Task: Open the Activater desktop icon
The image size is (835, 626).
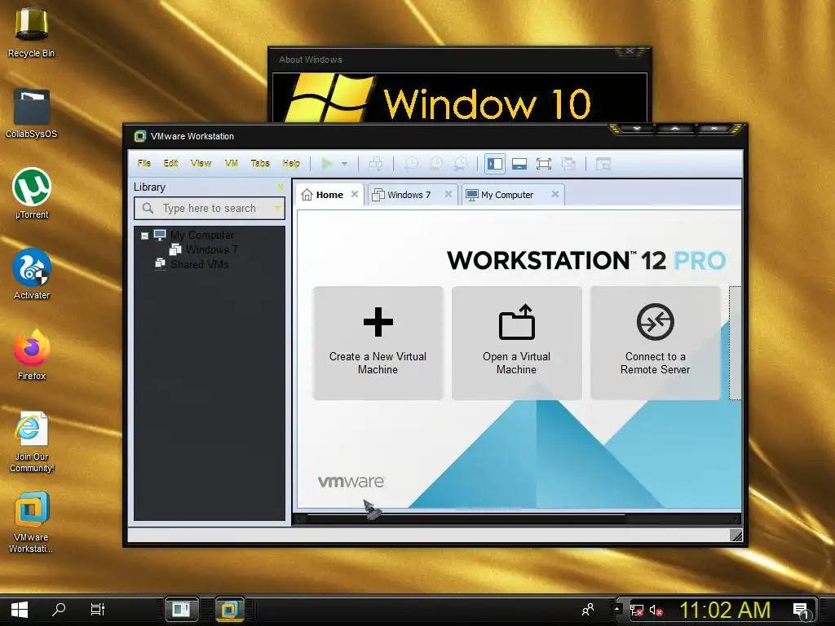Action: 32,274
